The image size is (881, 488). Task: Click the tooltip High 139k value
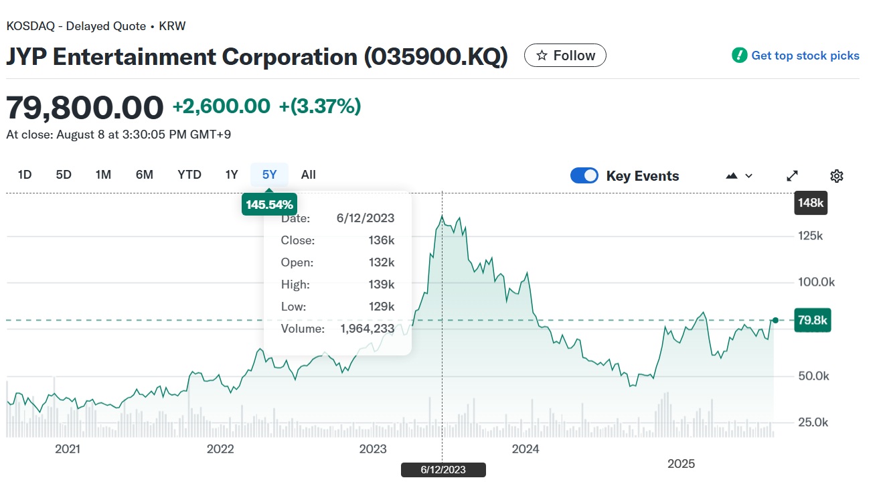click(382, 284)
